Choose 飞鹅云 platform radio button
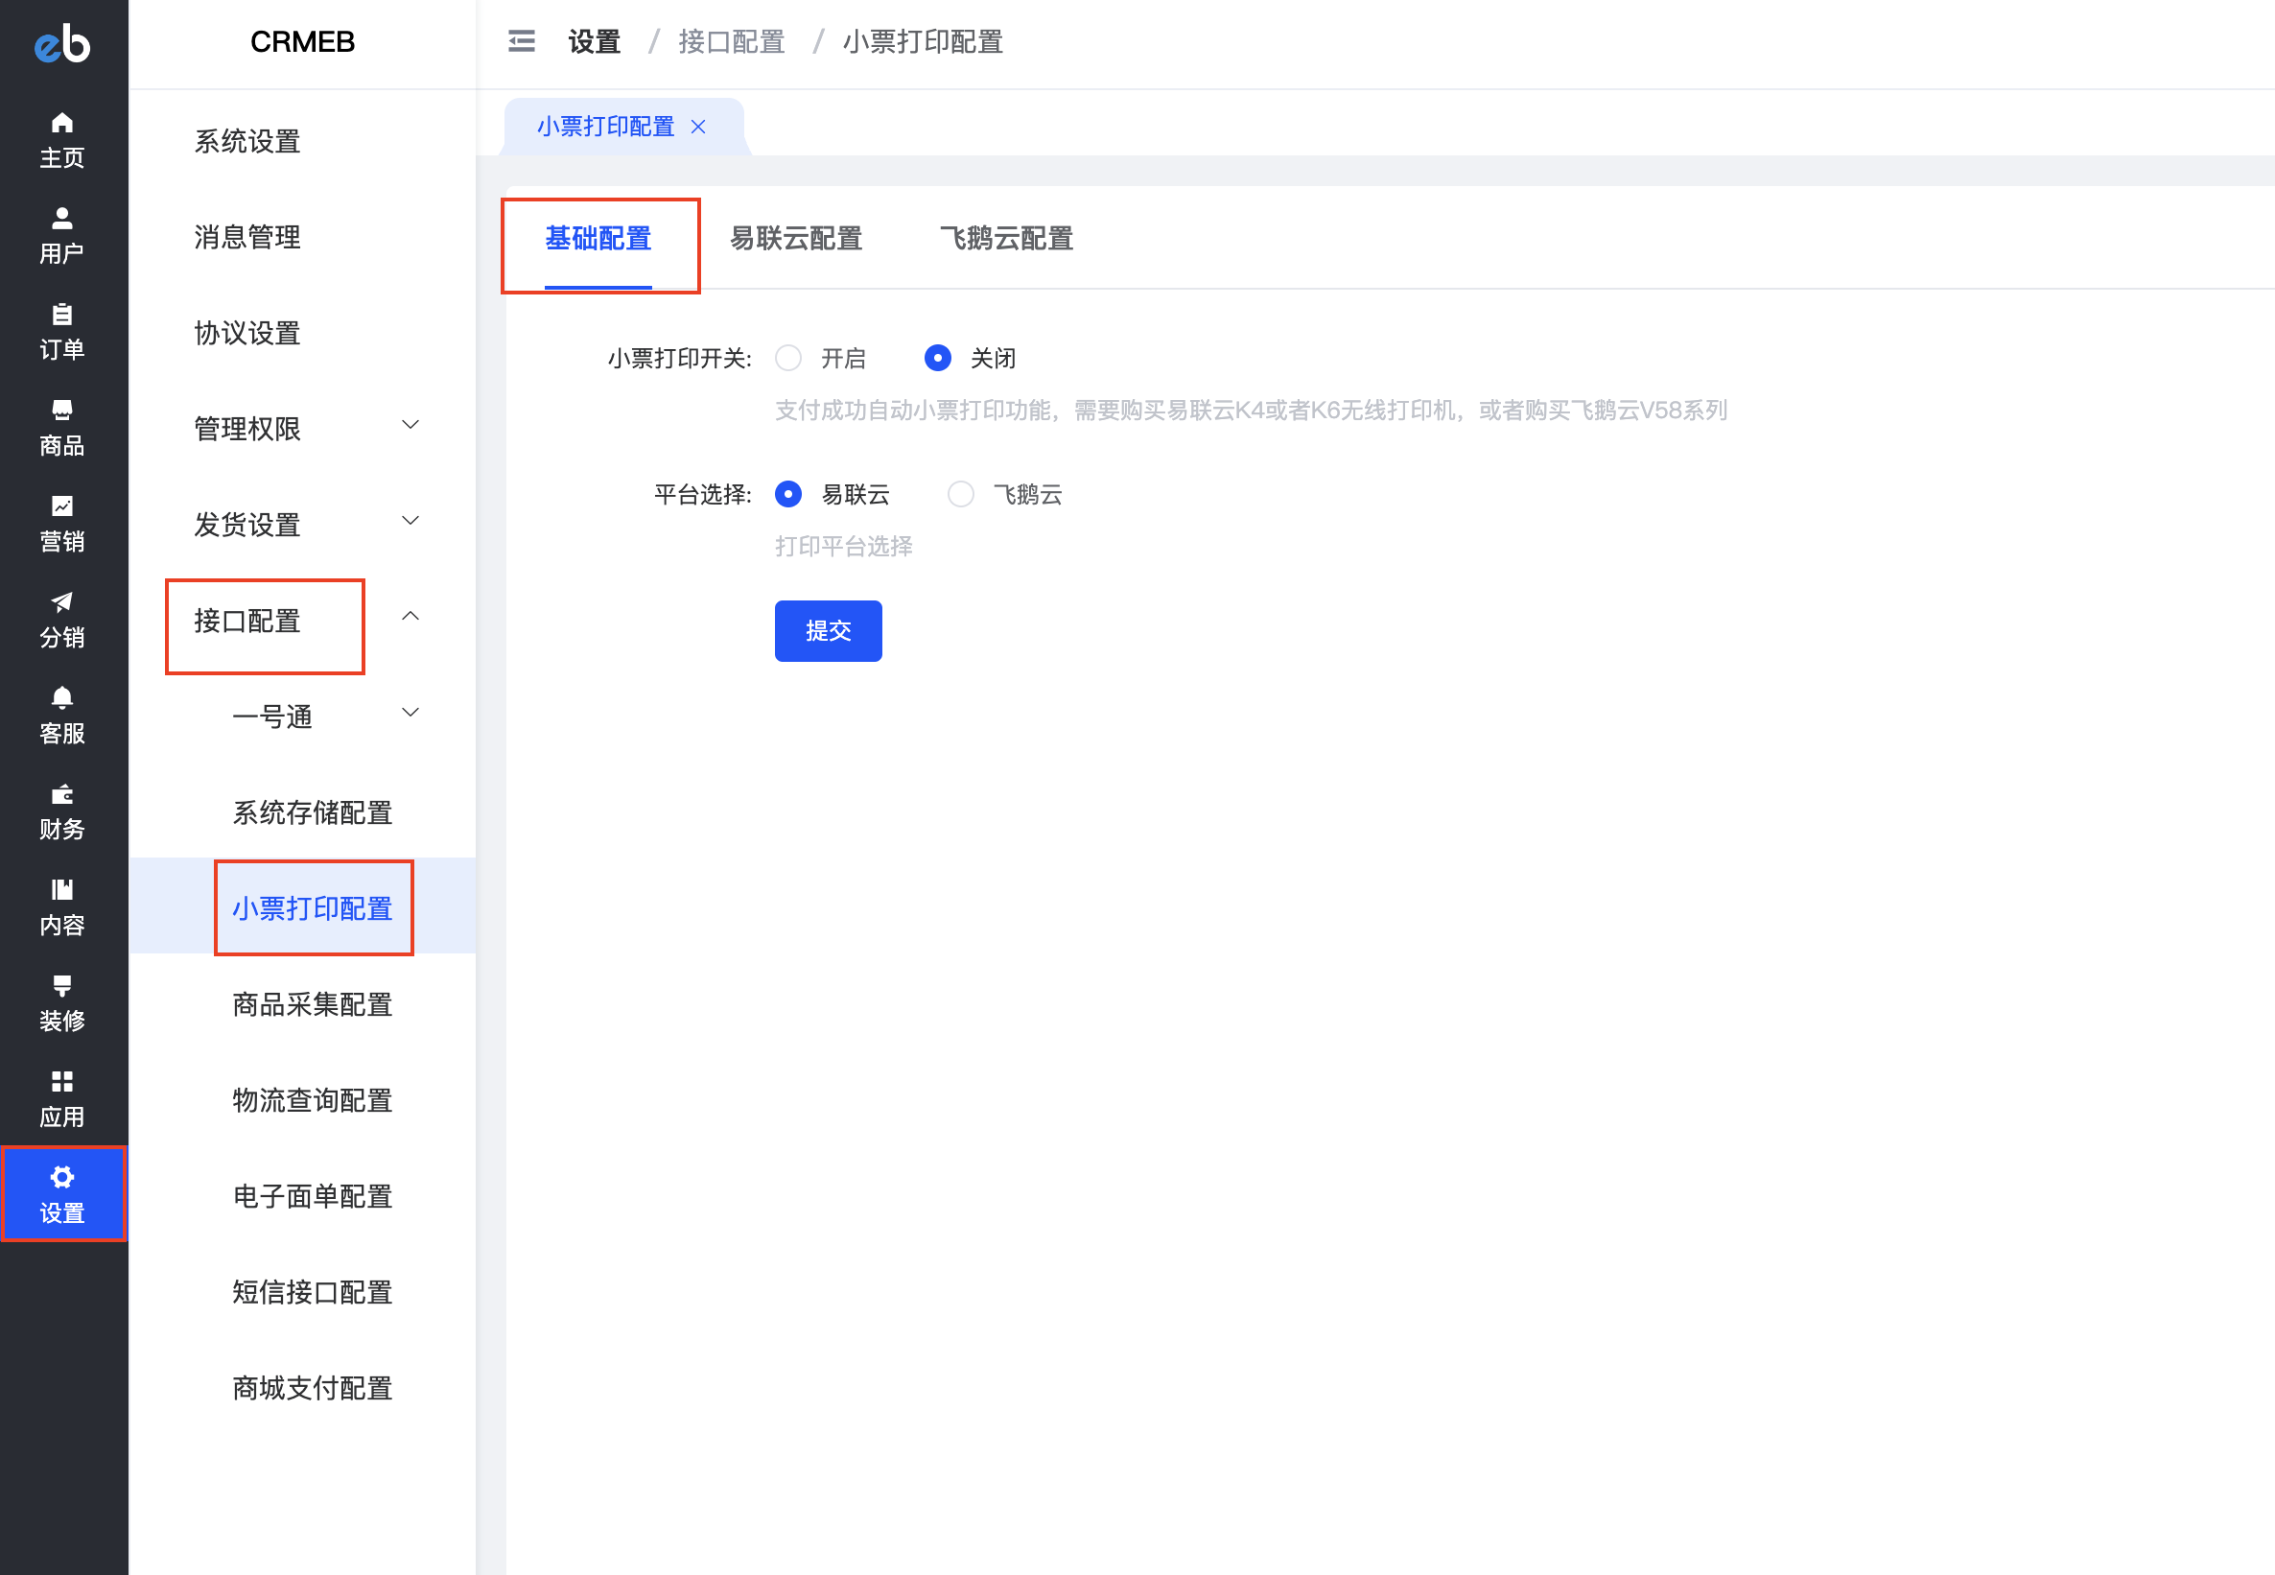The width and height of the screenshot is (2275, 1575). (x=960, y=494)
